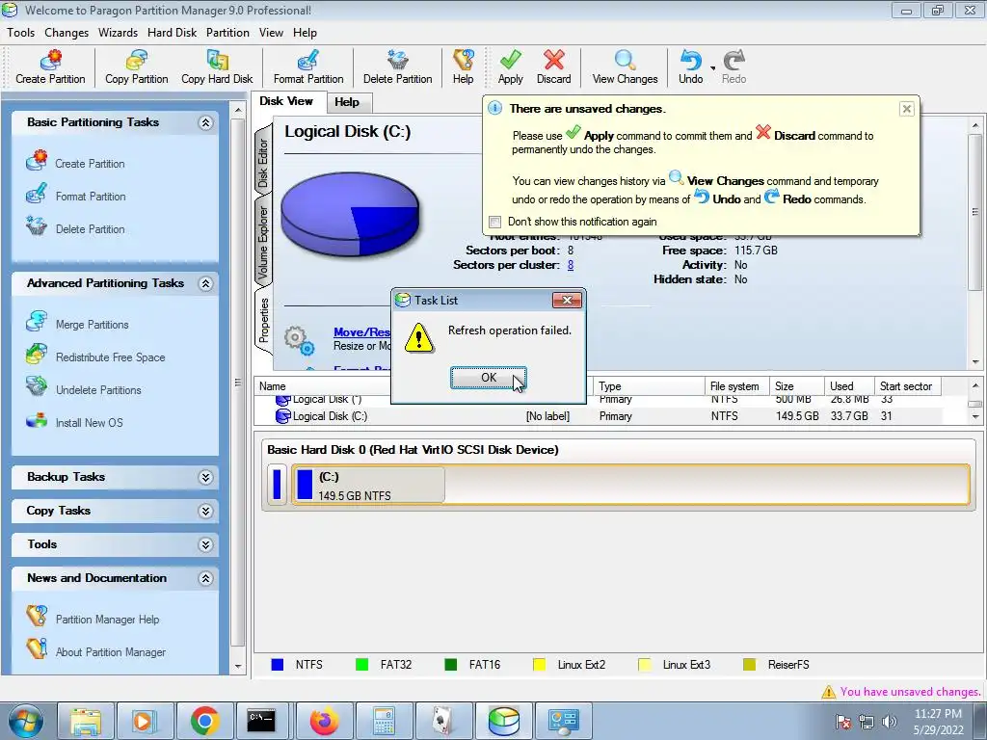Select Format Partition in the sidebar
Image resolution: width=987 pixels, height=740 pixels.
coord(90,197)
